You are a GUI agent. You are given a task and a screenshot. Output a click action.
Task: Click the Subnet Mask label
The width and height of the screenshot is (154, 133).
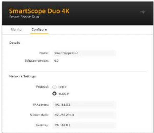click(x=39, y=115)
